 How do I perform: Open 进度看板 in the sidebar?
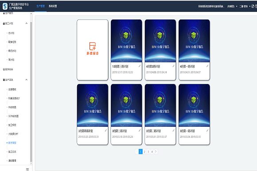pyautogui.click(x=12, y=89)
